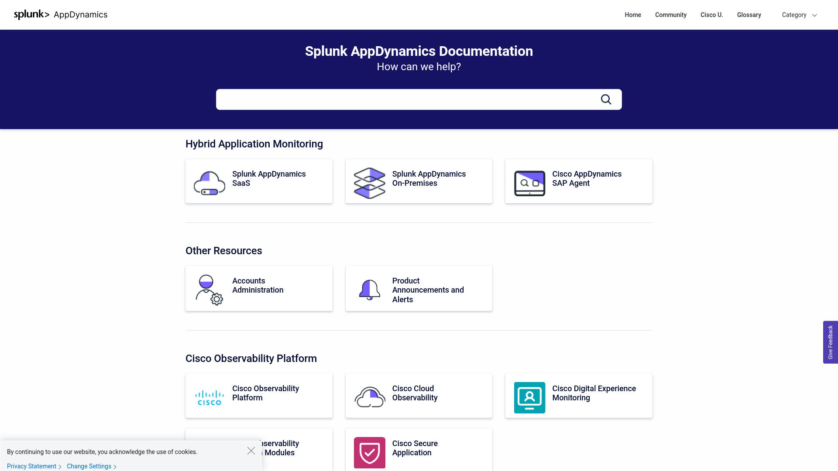Viewport: 838px width, 471px height.
Task: Open the Glossary menu item
Action: 749,14
